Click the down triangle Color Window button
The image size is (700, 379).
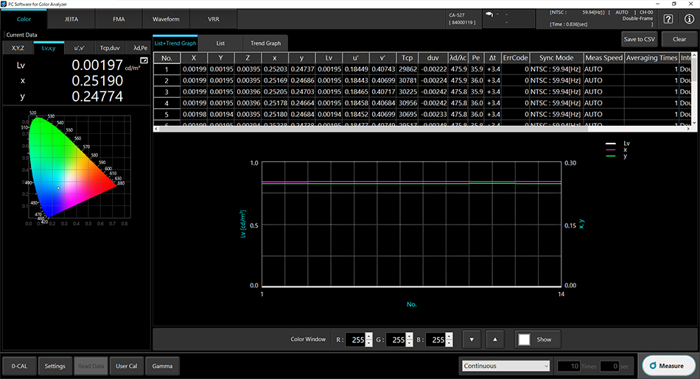tap(472, 339)
